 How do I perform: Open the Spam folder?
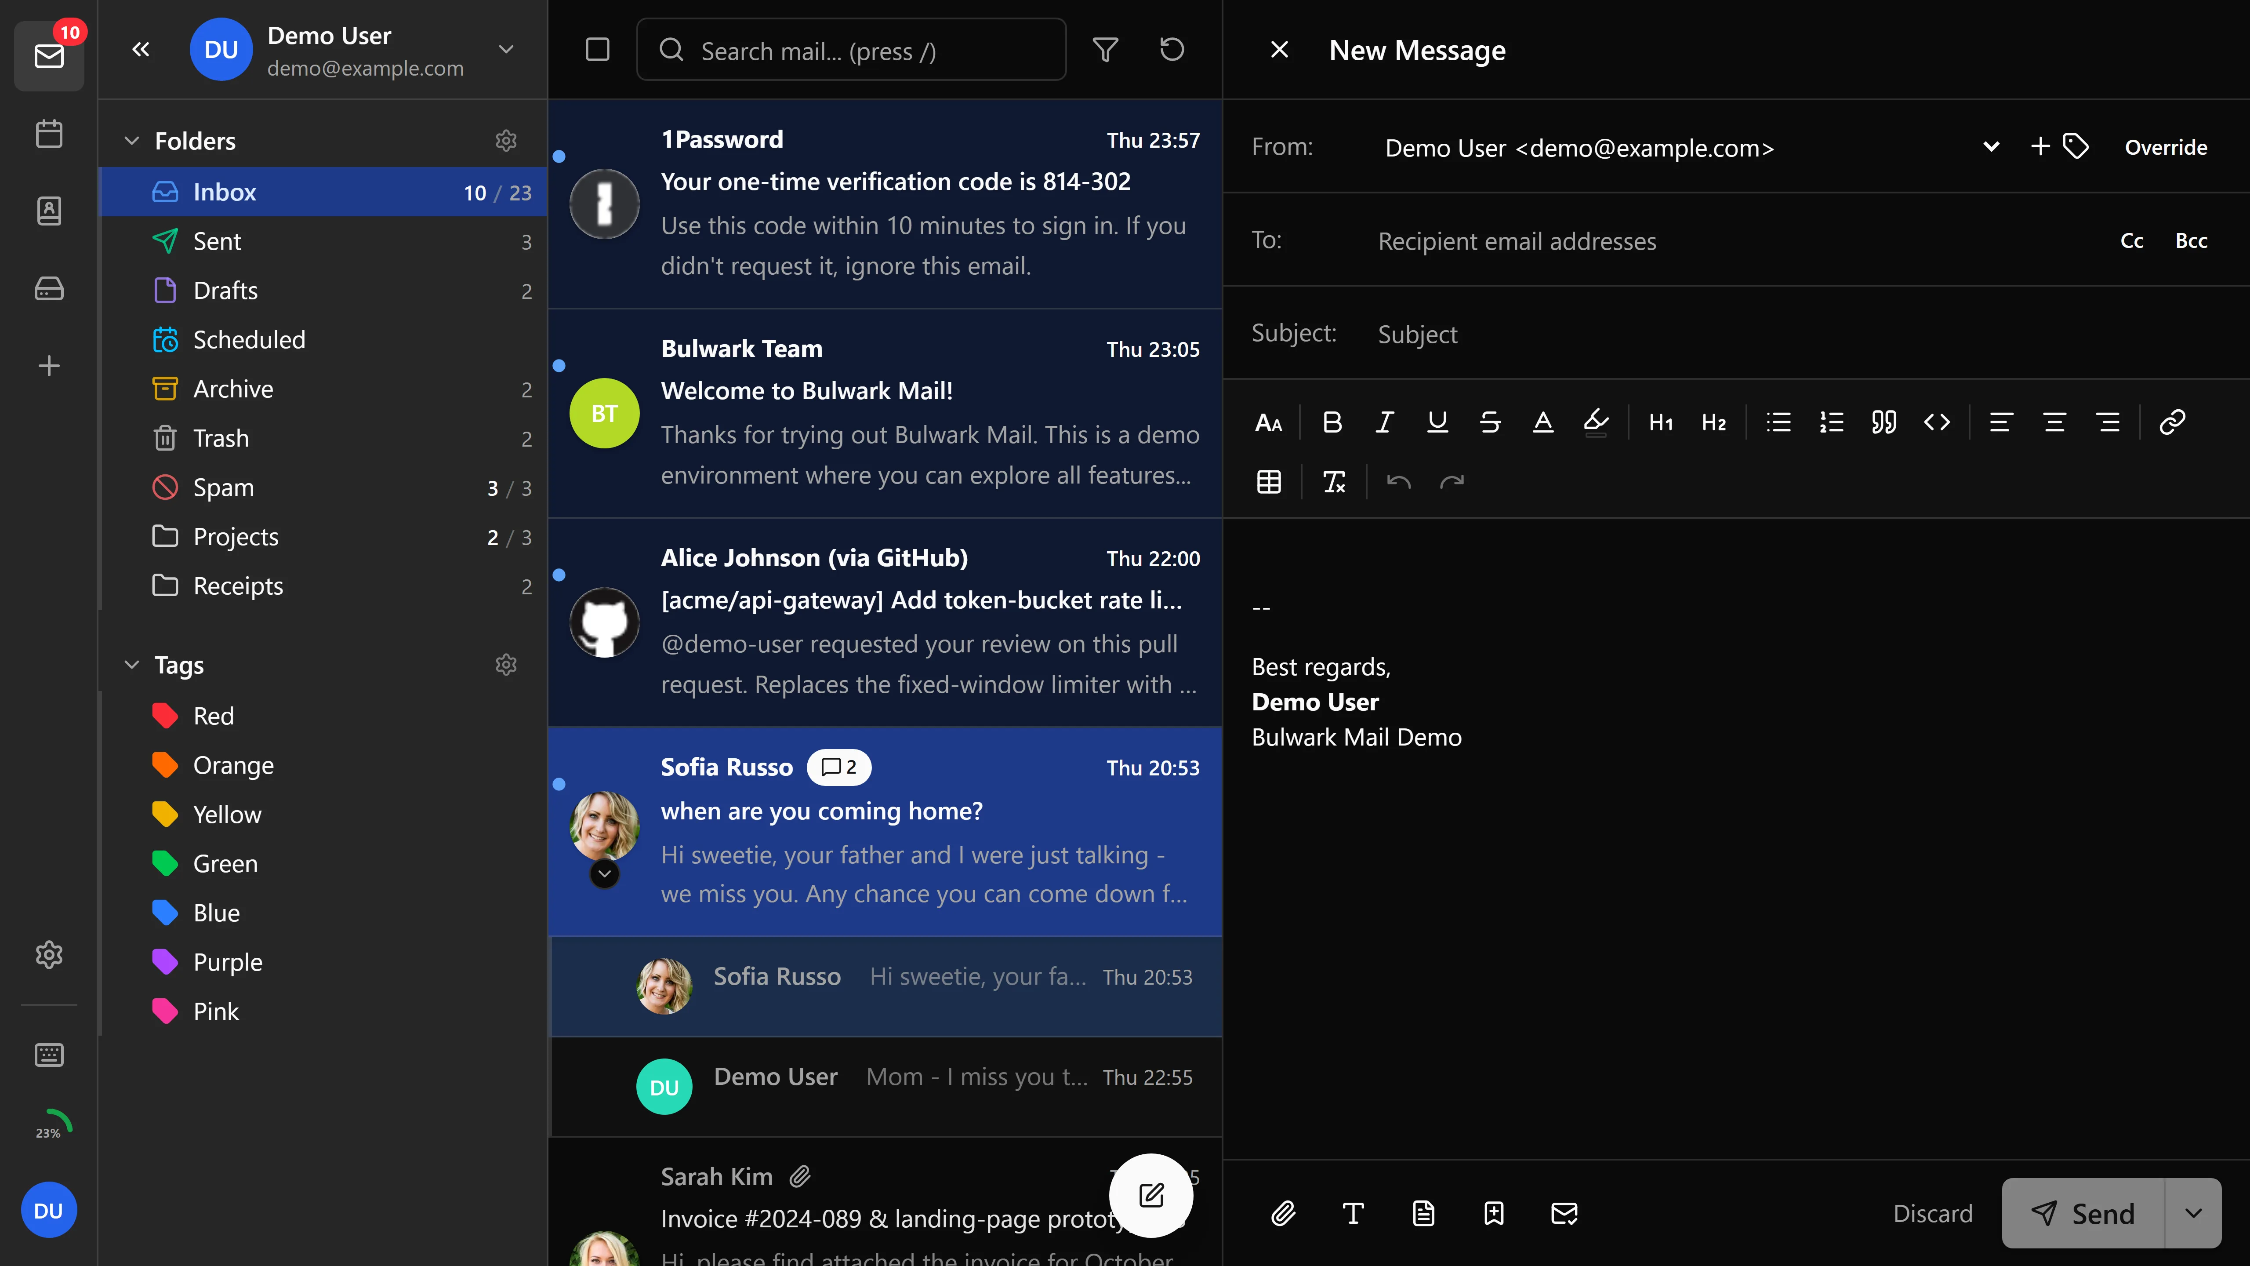click(324, 487)
